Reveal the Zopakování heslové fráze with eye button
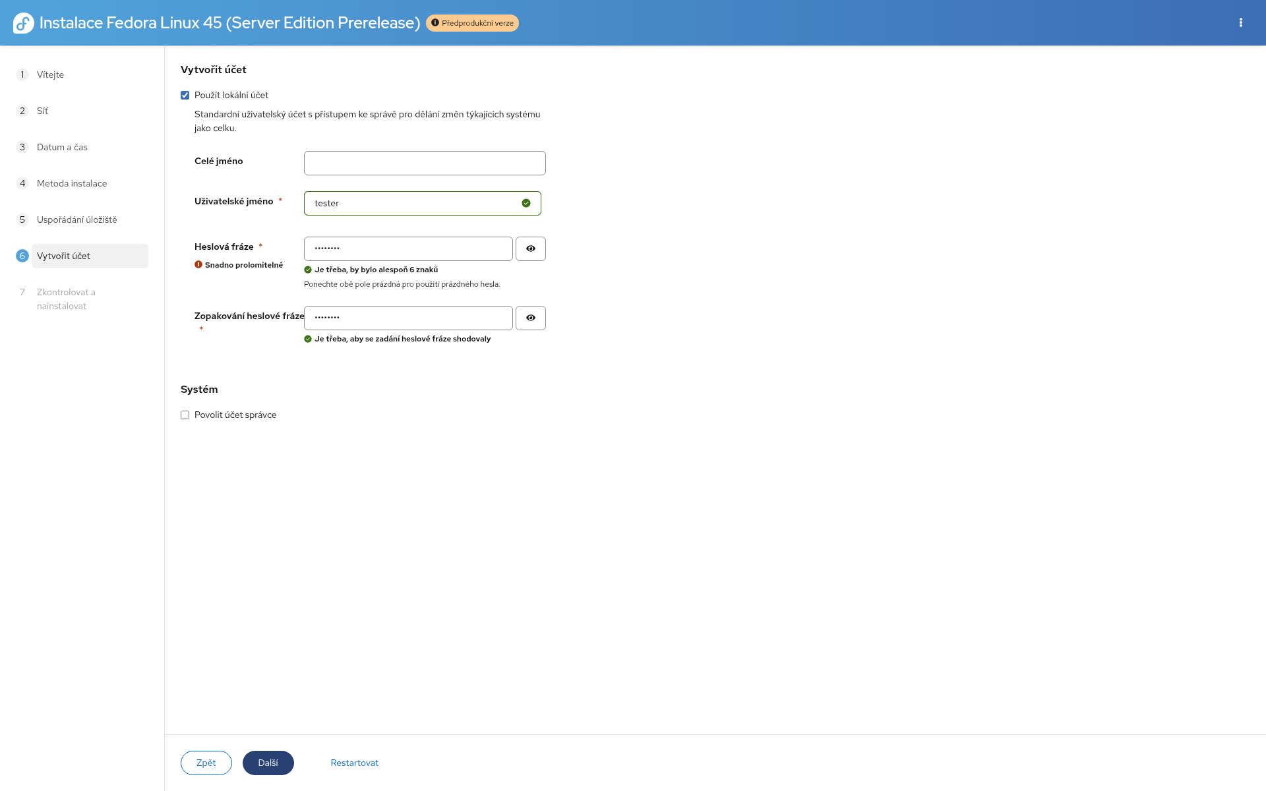Screen dimensions: 1266x791 (x=531, y=318)
